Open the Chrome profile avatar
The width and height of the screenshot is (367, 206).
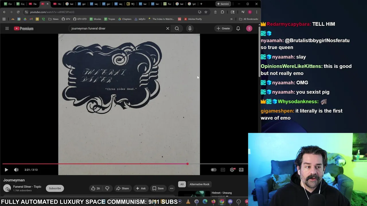(250, 12)
